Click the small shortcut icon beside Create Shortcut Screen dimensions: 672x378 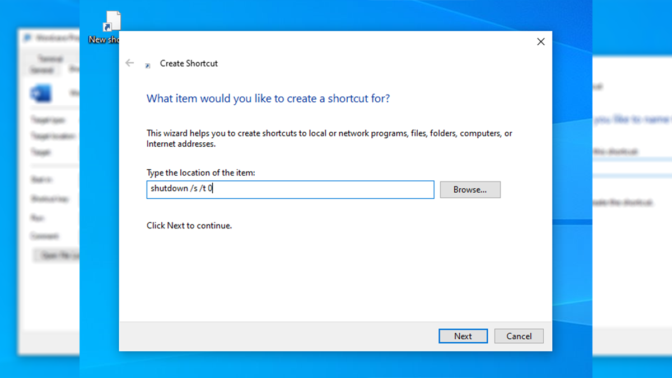(147, 66)
